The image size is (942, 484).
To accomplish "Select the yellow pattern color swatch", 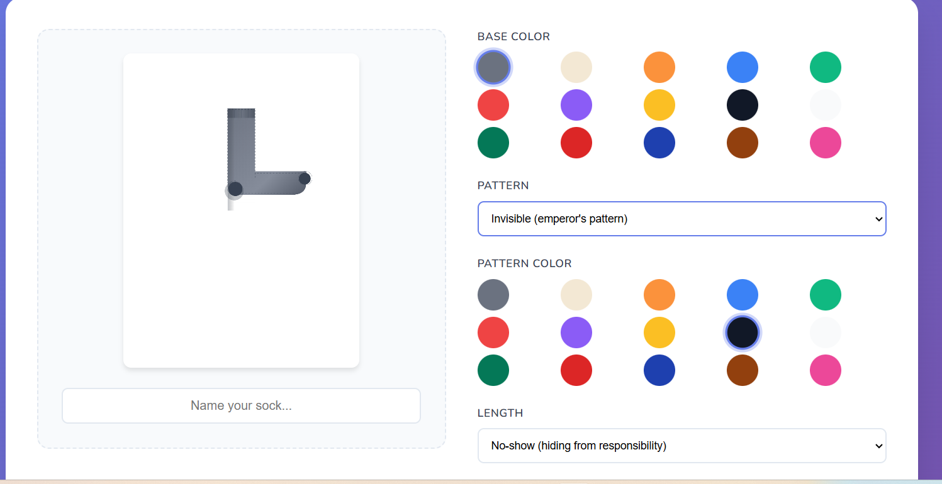I will coord(659,333).
